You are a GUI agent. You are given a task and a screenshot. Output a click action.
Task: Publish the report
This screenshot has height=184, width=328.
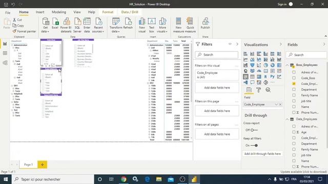[205, 24]
